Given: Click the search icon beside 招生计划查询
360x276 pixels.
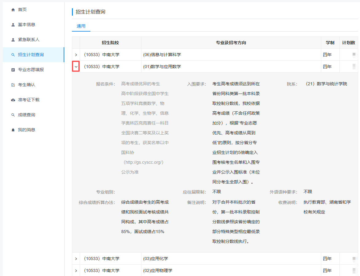Looking at the screenshot, I should tap(13, 55).
